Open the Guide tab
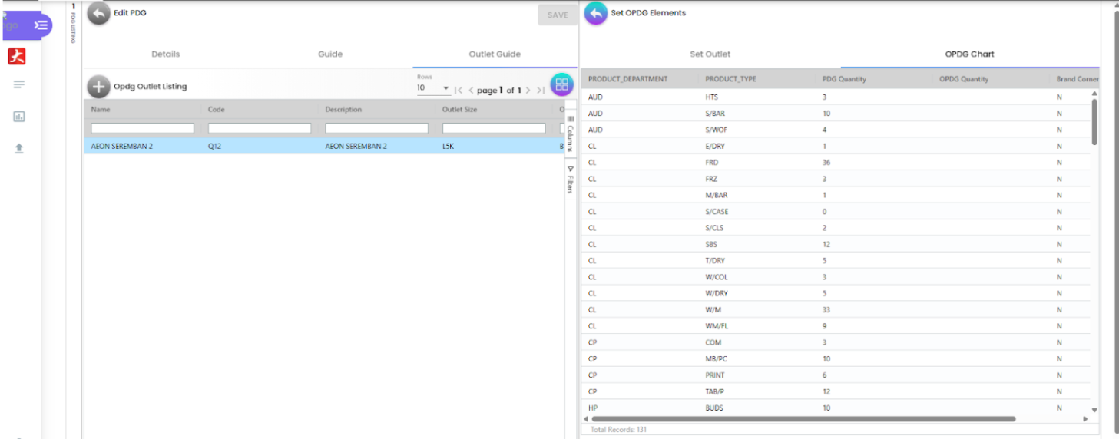 pyautogui.click(x=330, y=54)
